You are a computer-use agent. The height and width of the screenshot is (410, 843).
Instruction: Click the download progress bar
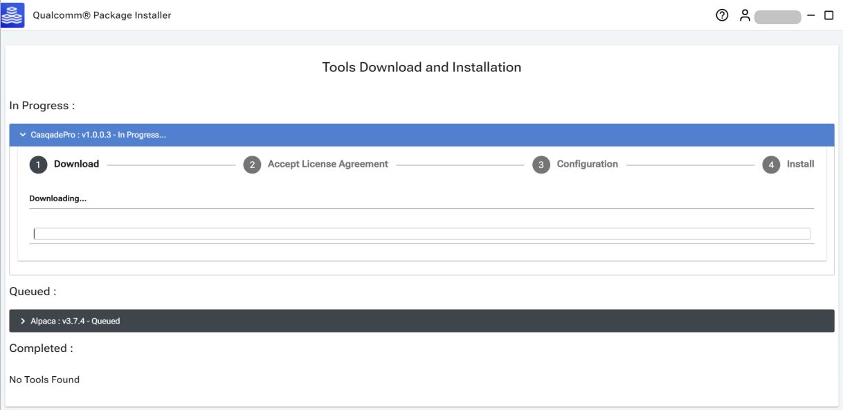tap(421, 234)
